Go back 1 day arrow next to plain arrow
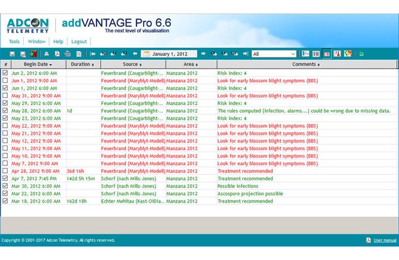Image resolution: width=399 pixels, height=260 pixels. (124, 54)
